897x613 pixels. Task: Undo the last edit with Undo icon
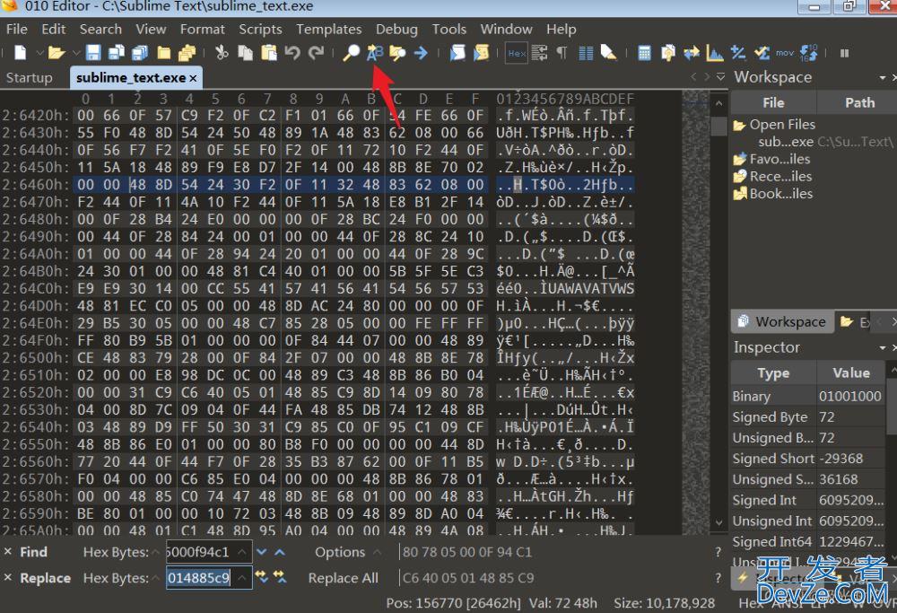pyautogui.click(x=292, y=53)
